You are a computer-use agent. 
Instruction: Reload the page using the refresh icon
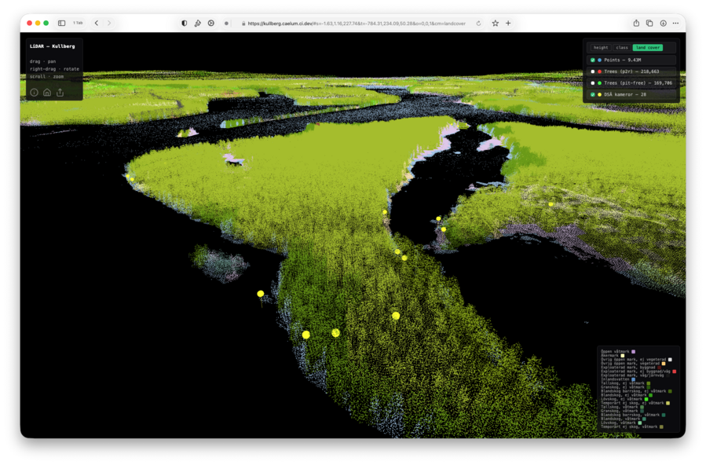coord(478,24)
